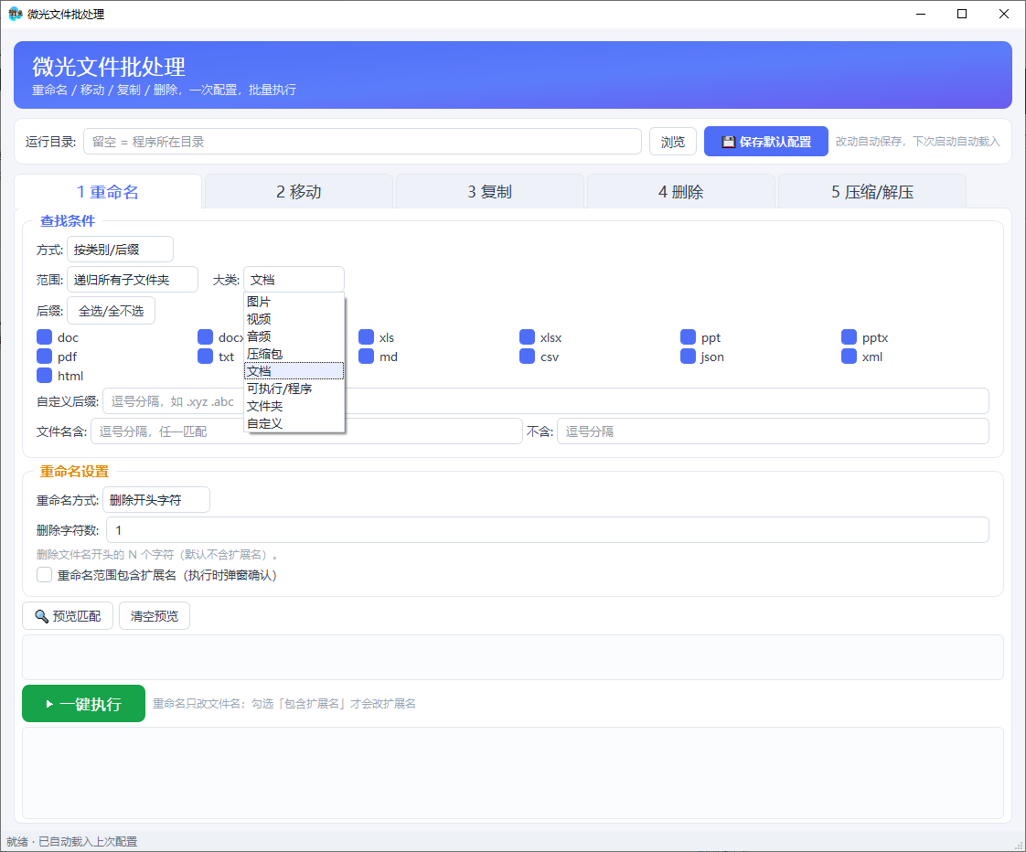This screenshot has height=852, width=1026.
Task: Click the 浏览 browse button
Action: tap(673, 142)
